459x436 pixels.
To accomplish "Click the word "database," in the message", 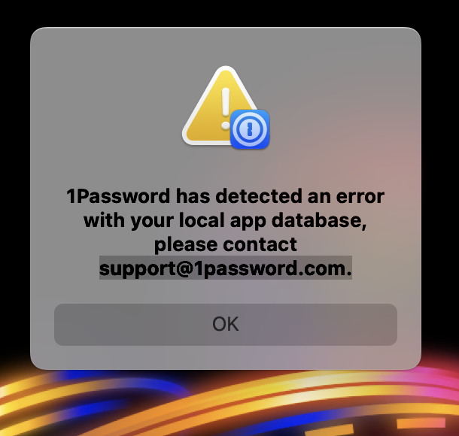I will [x=319, y=220].
